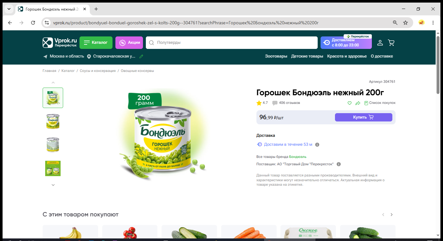443x241 pixels.
Task: Click the product search input field
Action: click(x=231, y=43)
